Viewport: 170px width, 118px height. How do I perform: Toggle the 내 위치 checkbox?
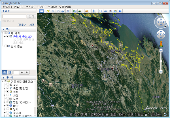pos(6,33)
